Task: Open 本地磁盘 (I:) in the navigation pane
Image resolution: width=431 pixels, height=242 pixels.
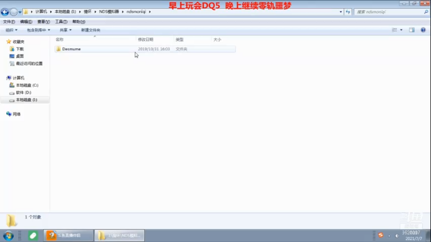Action: pyautogui.click(x=26, y=100)
